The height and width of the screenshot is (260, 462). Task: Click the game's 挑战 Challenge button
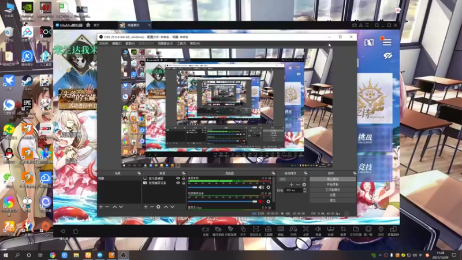[374, 139]
